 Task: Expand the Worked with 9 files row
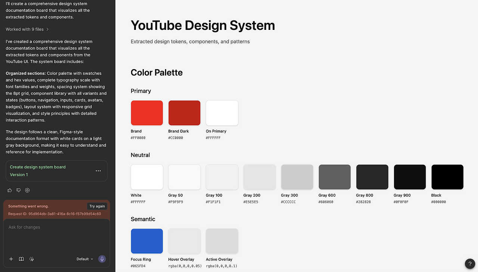pyautogui.click(x=27, y=29)
